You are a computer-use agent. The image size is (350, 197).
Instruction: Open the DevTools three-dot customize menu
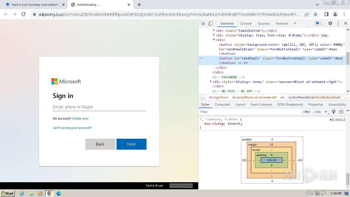[x=338, y=24]
